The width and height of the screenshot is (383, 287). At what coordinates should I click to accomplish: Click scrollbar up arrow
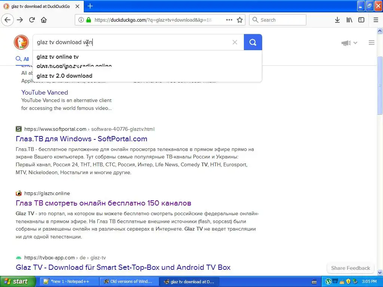click(x=380, y=31)
